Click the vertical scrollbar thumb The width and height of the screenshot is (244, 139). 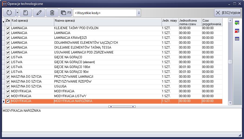[x=230, y=62]
